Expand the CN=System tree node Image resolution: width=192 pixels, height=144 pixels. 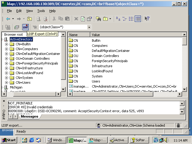[6, 78]
